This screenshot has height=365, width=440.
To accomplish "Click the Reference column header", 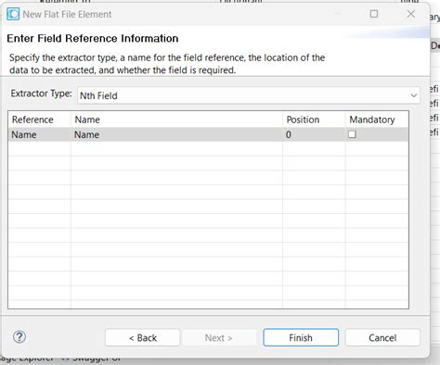I will (x=39, y=120).
